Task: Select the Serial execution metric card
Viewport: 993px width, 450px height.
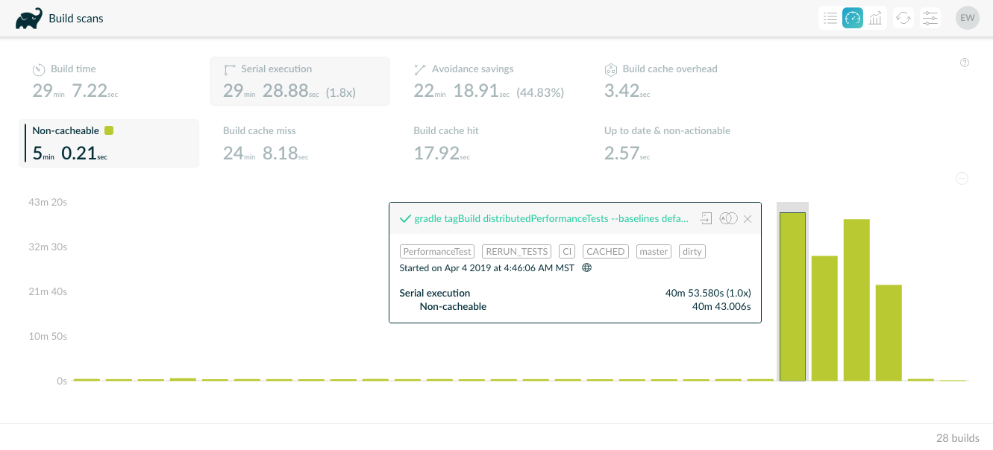Action: [299, 81]
